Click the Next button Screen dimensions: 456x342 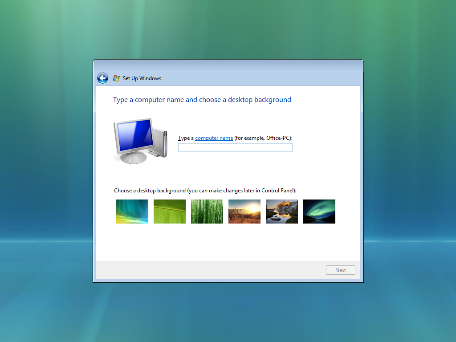point(340,270)
